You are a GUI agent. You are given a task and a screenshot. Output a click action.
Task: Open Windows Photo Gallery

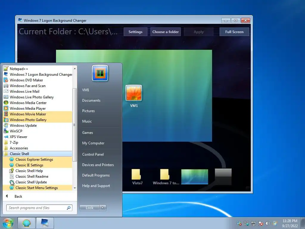click(38, 120)
